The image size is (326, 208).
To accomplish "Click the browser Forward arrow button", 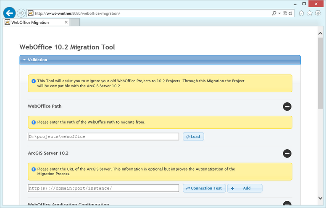I will [21, 13].
